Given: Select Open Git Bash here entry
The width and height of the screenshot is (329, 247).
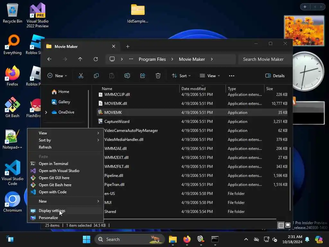Looking at the screenshot, I should pyautogui.click(x=66, y=185).
